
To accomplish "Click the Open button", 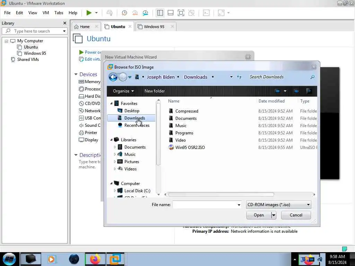I will coord(259,215).
